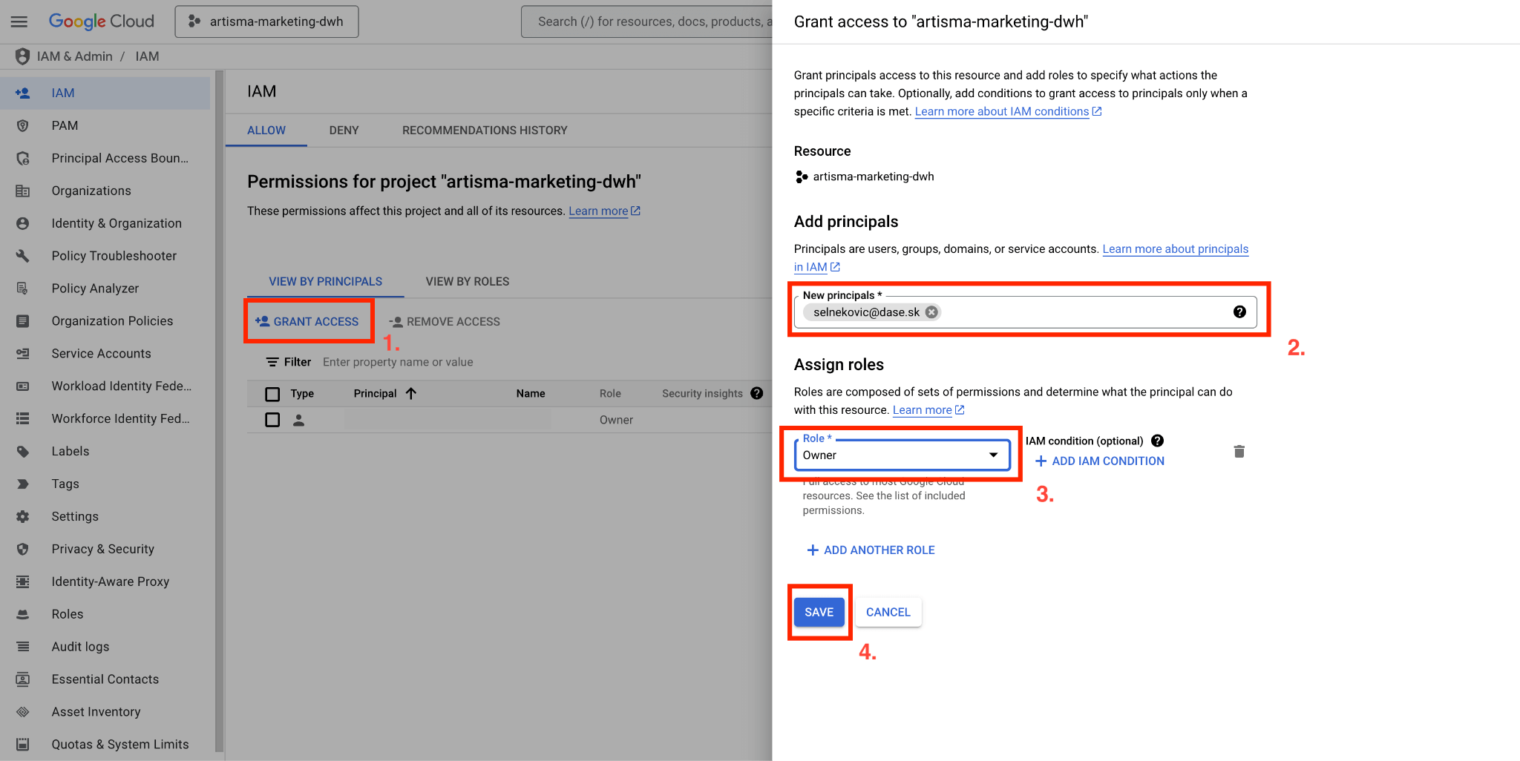Image resolution: width=1520 pixels, height=761 pixels.
Task: Click the New principals input field
Action: (1025, 312)
